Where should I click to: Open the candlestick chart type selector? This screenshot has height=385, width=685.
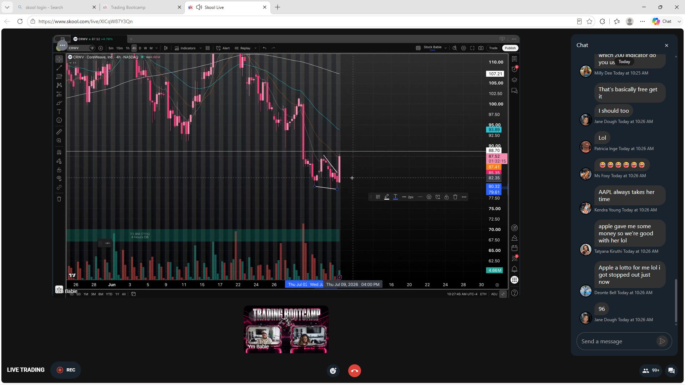click(166, 48)
